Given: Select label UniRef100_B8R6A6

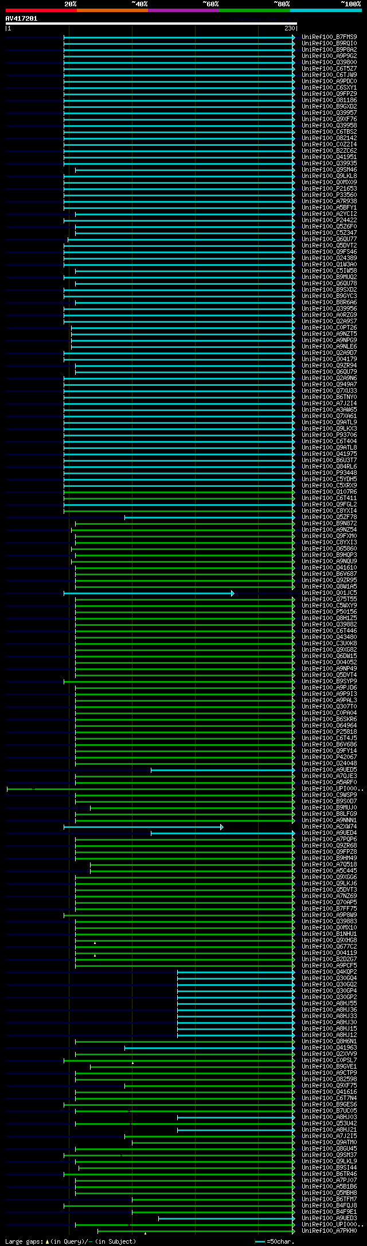Looking at the screenshot, I should pos(329,303).
